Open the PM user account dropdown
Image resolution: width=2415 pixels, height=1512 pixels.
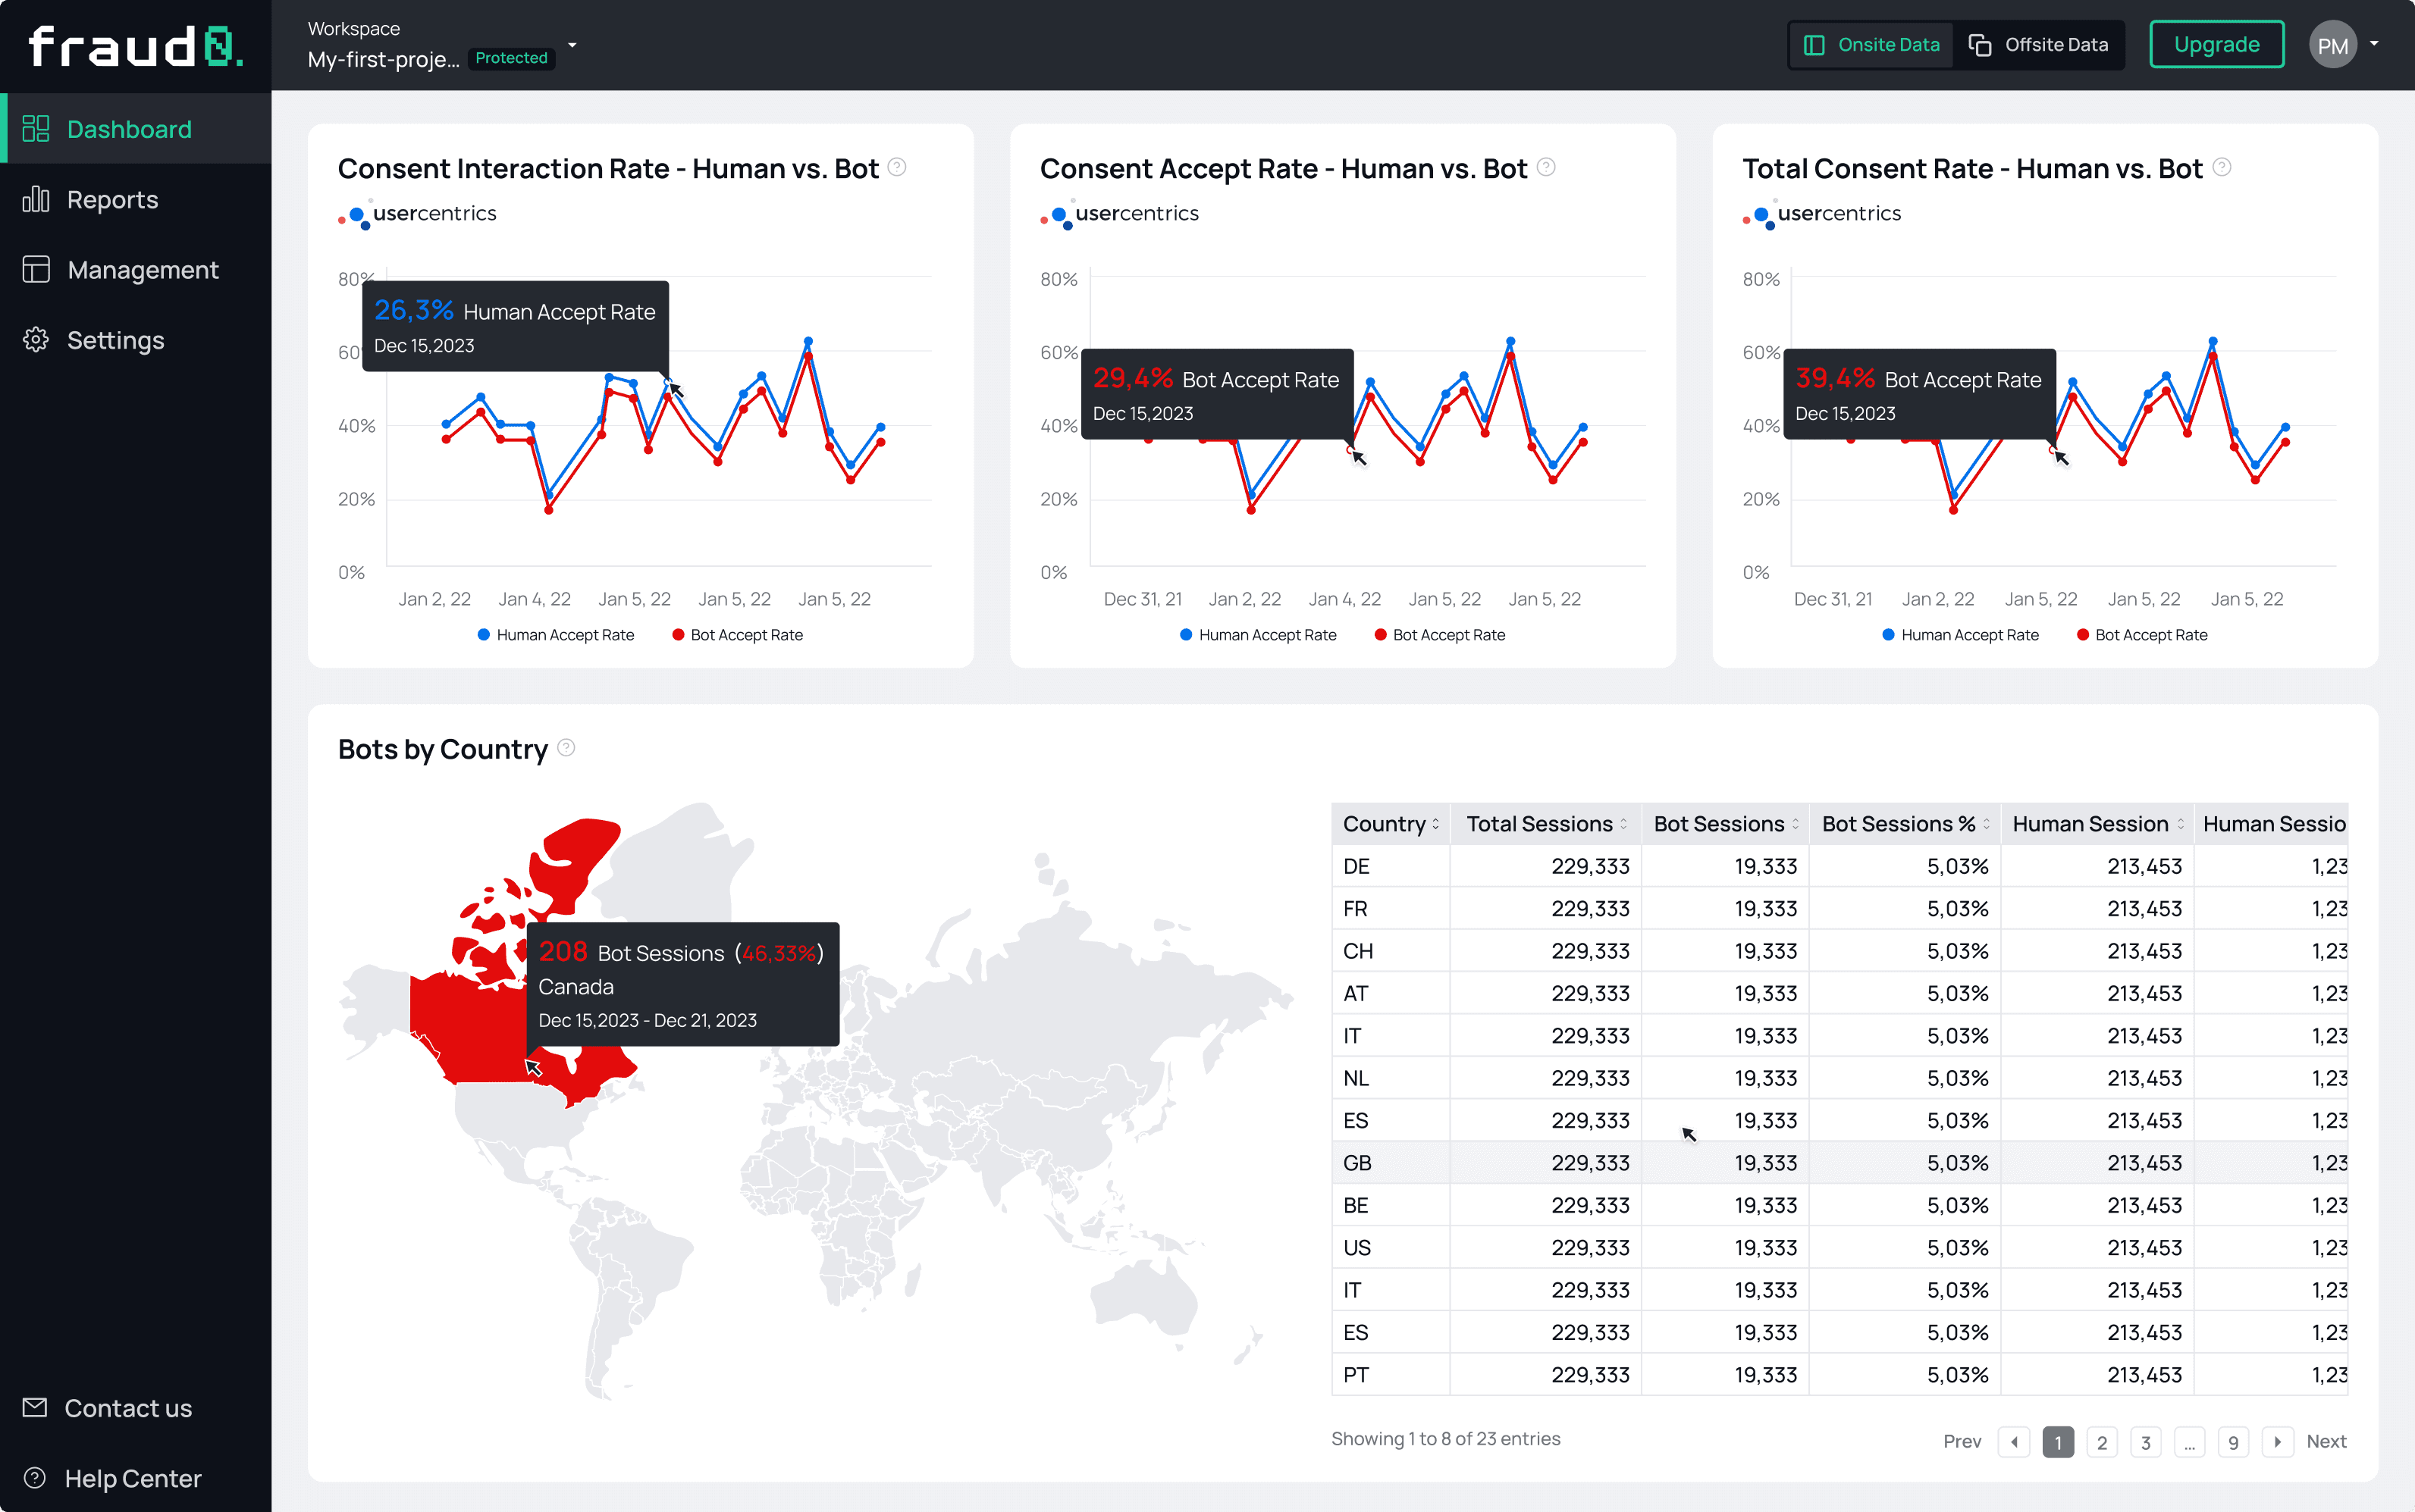[2374, 44]
